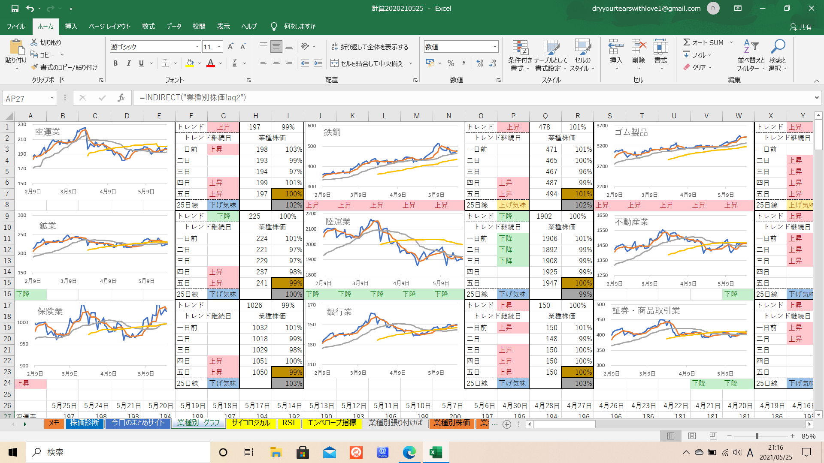
Task: Open the Name Box dropdown arrow
Action: [x=52, y=98]
